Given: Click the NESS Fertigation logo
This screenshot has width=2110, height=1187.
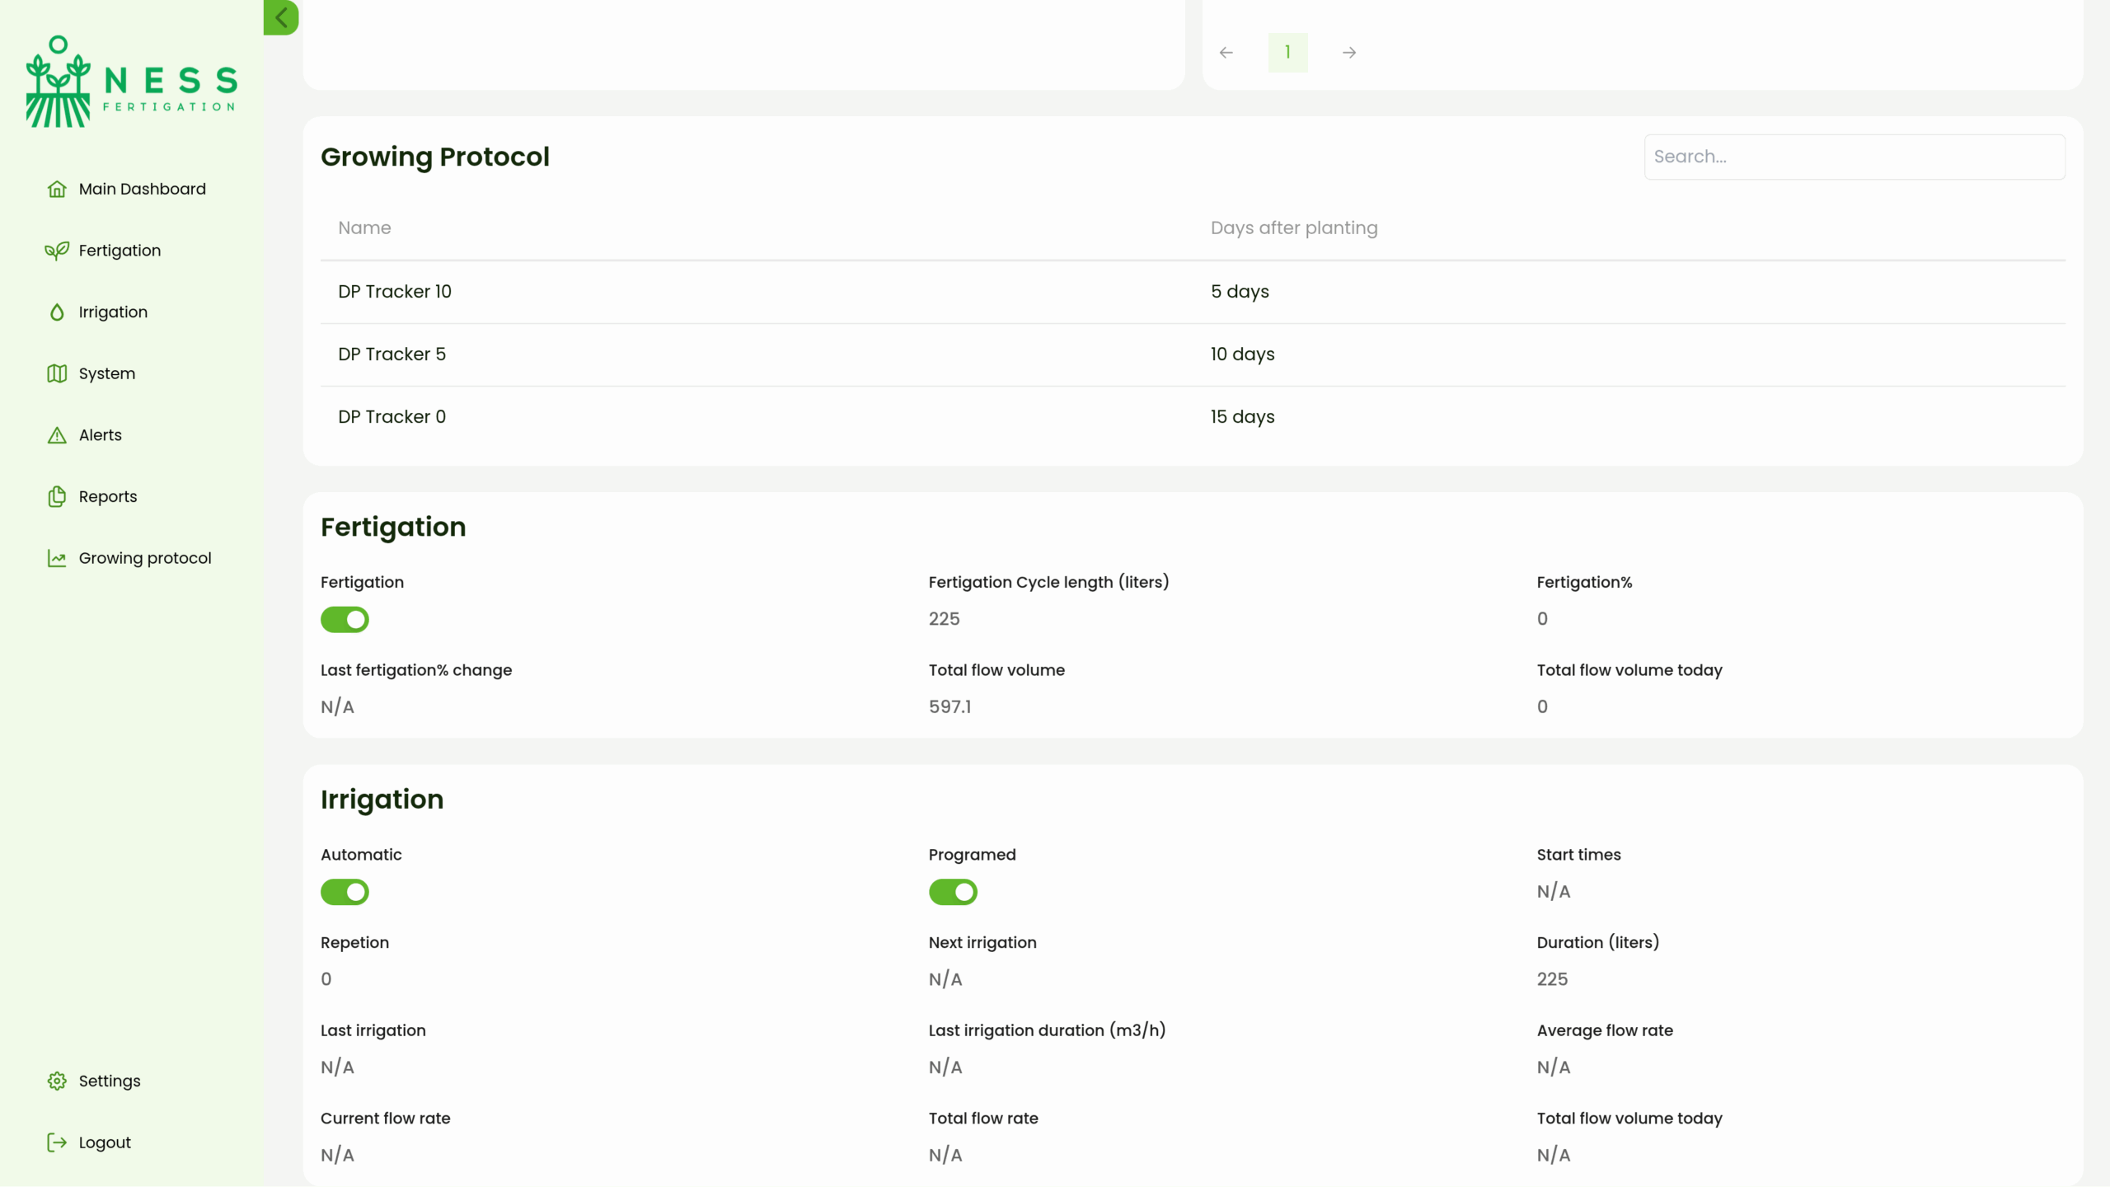Looking at the screenshot, I should click(x=132, y=82).
